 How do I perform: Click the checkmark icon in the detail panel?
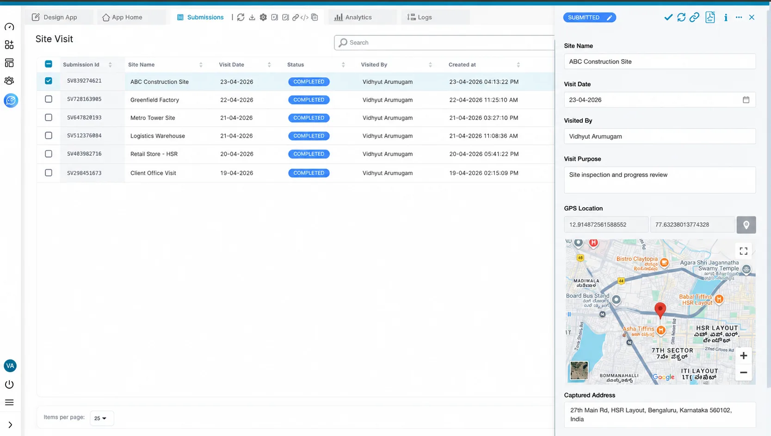[668, 17]
